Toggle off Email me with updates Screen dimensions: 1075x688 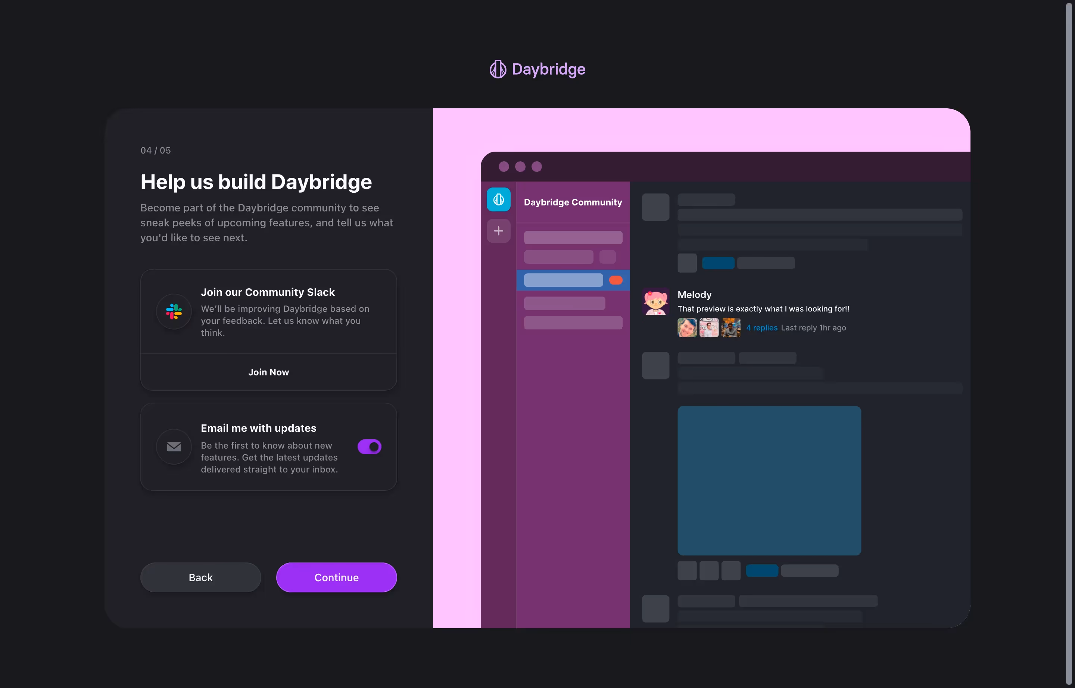[370, 447]
